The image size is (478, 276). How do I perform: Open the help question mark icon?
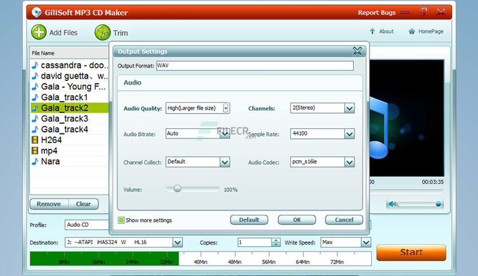[424, 12]
